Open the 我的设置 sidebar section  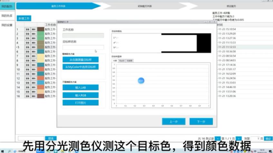click(x=7, y=25)
